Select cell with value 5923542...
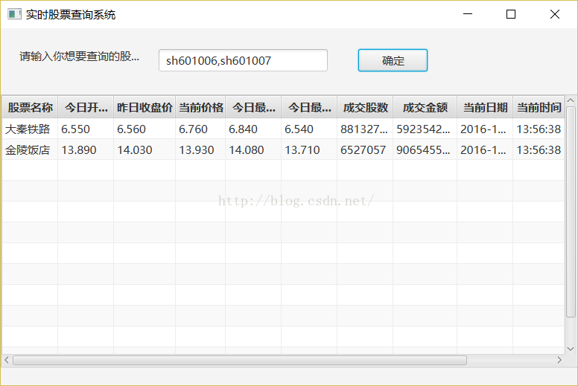 pyautogui.click(x=425, y=129)
